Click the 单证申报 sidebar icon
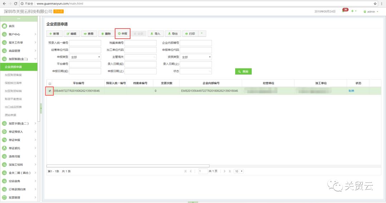 pos(4,140)
